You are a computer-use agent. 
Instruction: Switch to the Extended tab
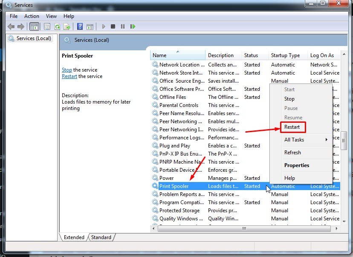(x=74, y=237)
